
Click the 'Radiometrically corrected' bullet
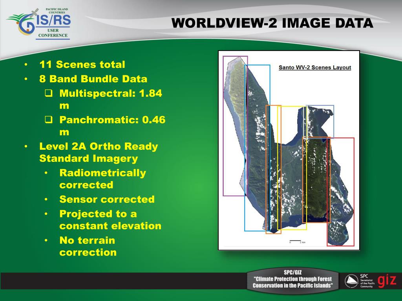102,179
